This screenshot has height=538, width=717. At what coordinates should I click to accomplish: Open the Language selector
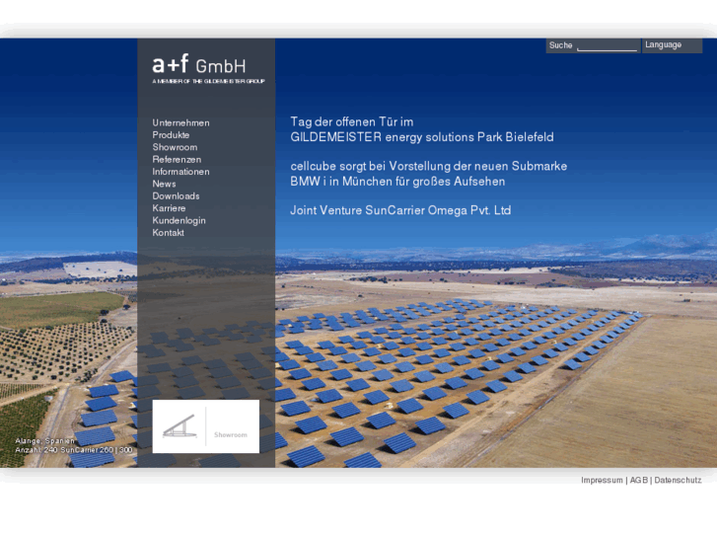tap(672, 45)
